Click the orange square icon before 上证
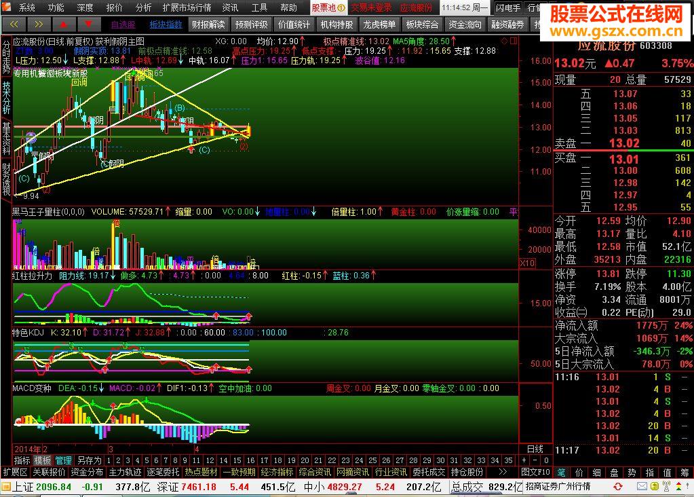The width and height of the screenshot is (694, 497). click(x=5, y=487)
